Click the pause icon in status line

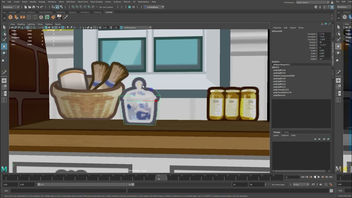pos(134,7)
